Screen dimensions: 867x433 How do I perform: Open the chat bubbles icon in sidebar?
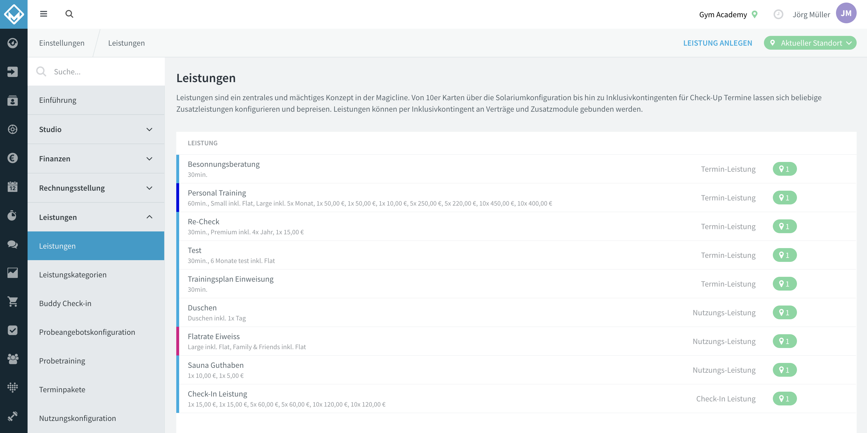(13, 244)
